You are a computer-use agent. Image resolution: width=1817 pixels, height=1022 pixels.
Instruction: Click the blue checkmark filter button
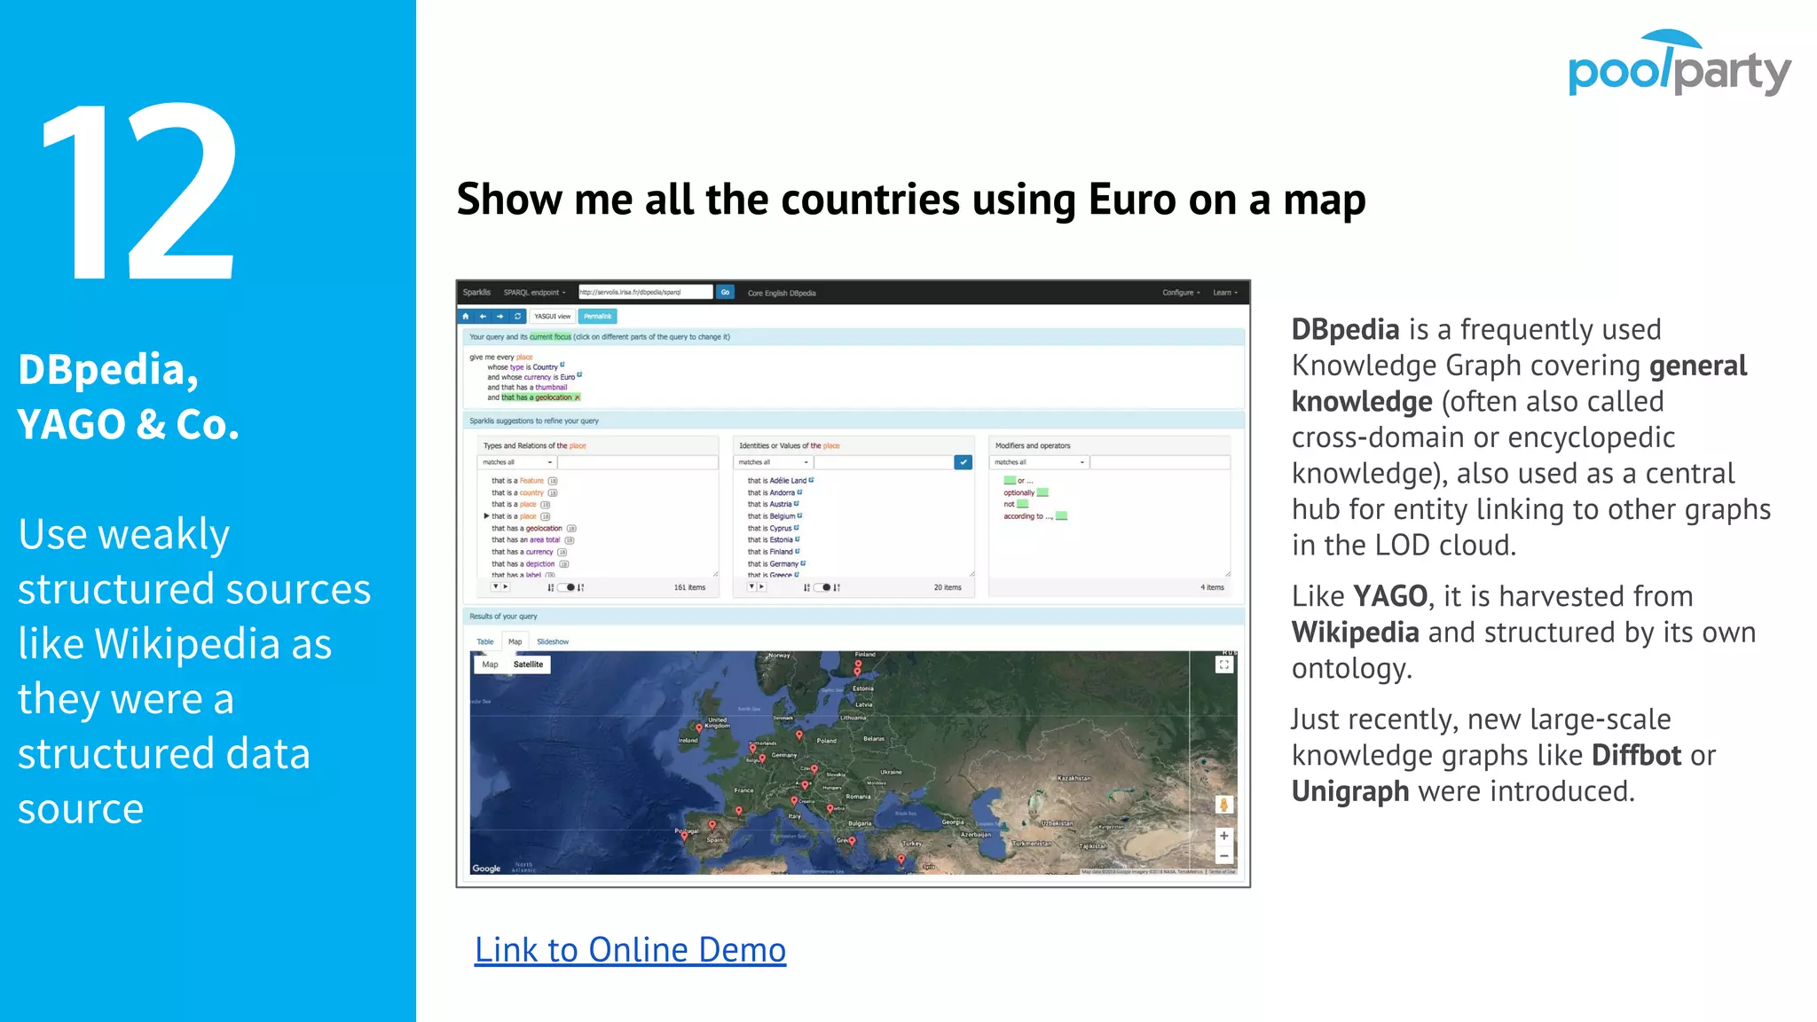click(963, 462)
